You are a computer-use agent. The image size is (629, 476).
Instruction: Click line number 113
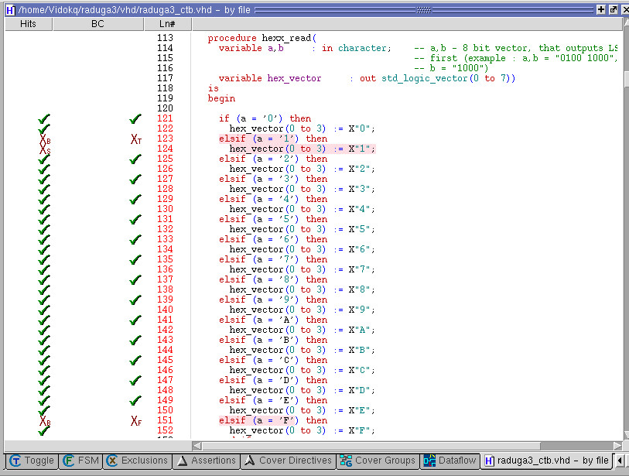pyautogui.click(x=165, y=38)
